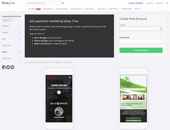Click the Sign Up link
Screen dimensions: 170x130
coord(159,3)
